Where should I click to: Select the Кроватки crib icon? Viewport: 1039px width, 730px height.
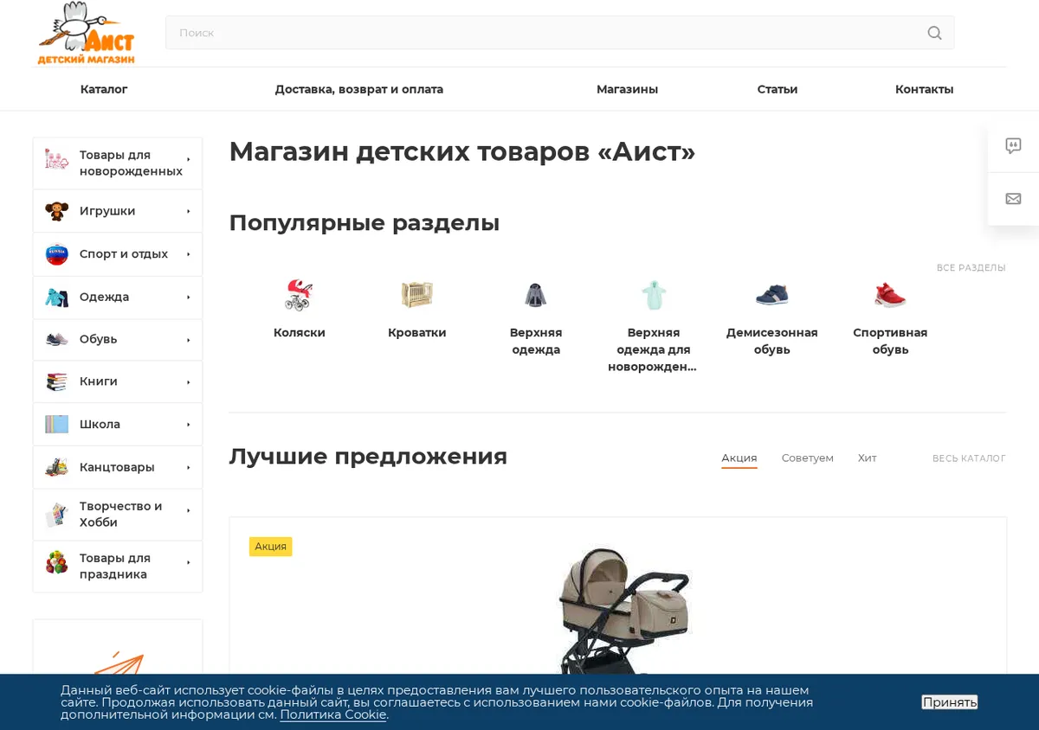coord(416,295)
